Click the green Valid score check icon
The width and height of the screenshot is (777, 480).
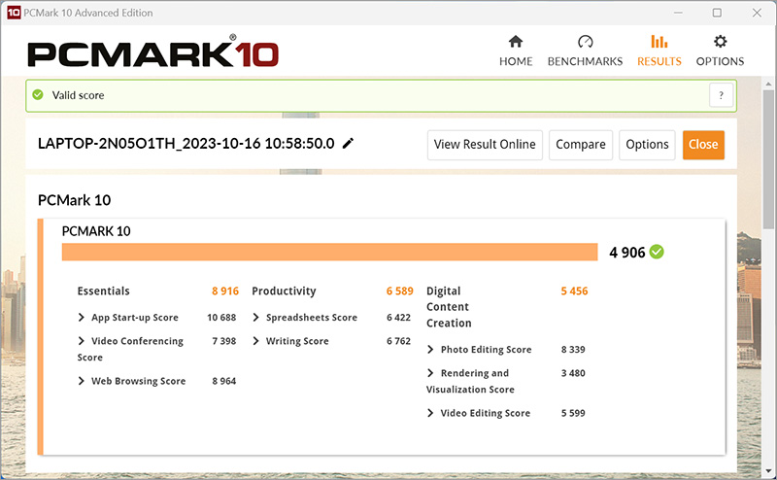(x=38, y=94)
